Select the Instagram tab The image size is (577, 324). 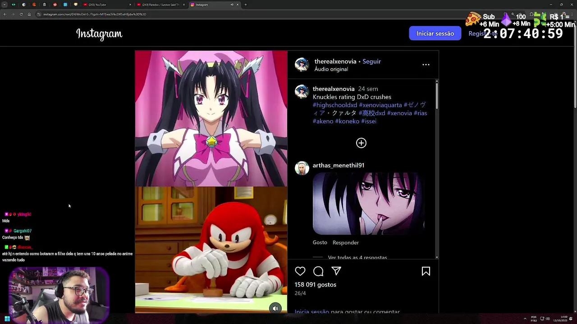214,4
